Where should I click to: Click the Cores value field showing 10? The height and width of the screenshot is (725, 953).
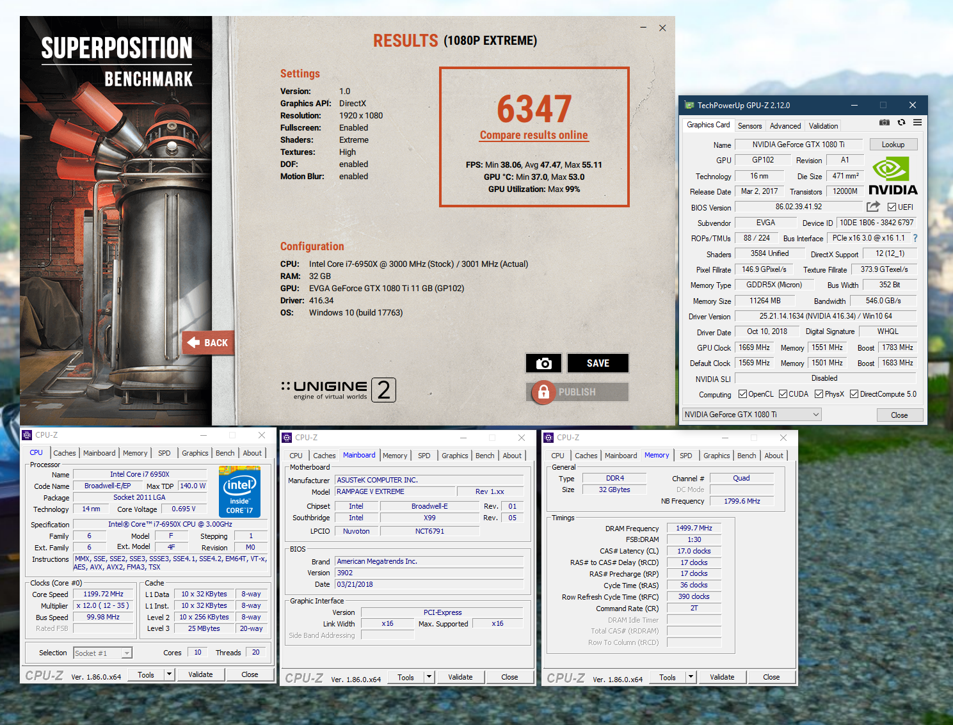[x=198, y=653]
